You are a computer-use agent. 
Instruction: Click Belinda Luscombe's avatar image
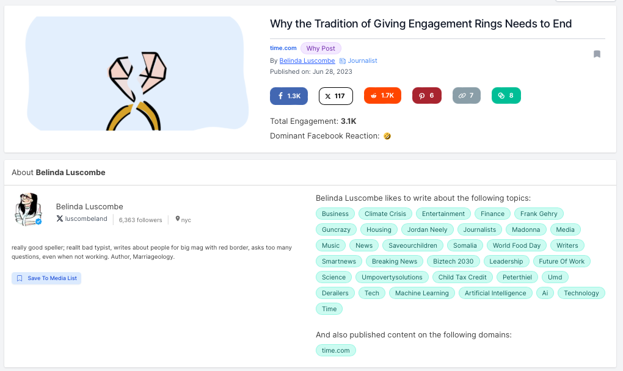(x=28, y=210)
